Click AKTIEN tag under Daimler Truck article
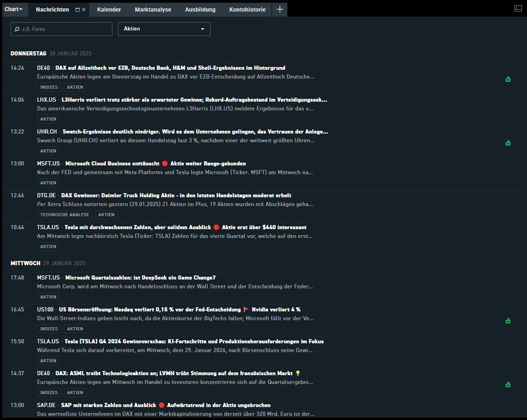Viewport: 527px width, 420px height. 106,215
